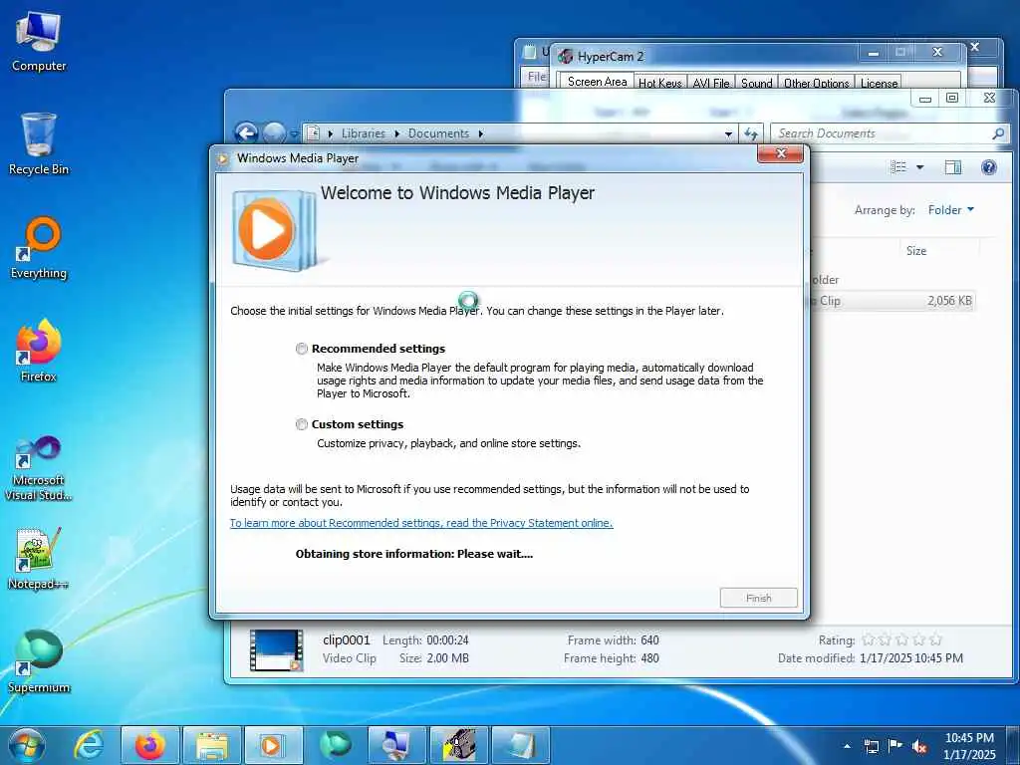Select the Custom settings radio button
Viewport: 1020px width, 765px height.
pyautogui.click(x=301, y=424)
